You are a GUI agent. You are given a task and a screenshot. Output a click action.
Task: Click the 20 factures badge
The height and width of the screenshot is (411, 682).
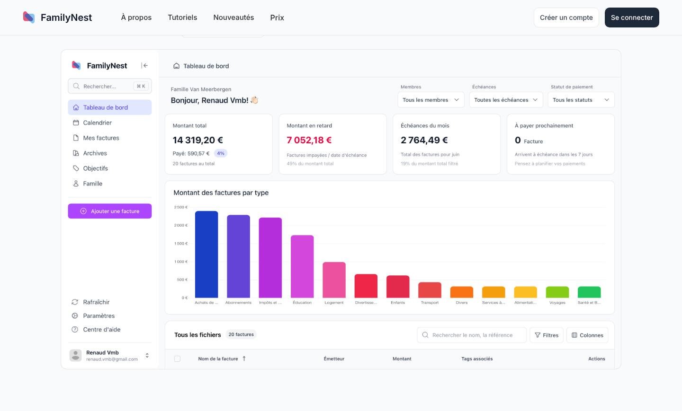[241, 334]
